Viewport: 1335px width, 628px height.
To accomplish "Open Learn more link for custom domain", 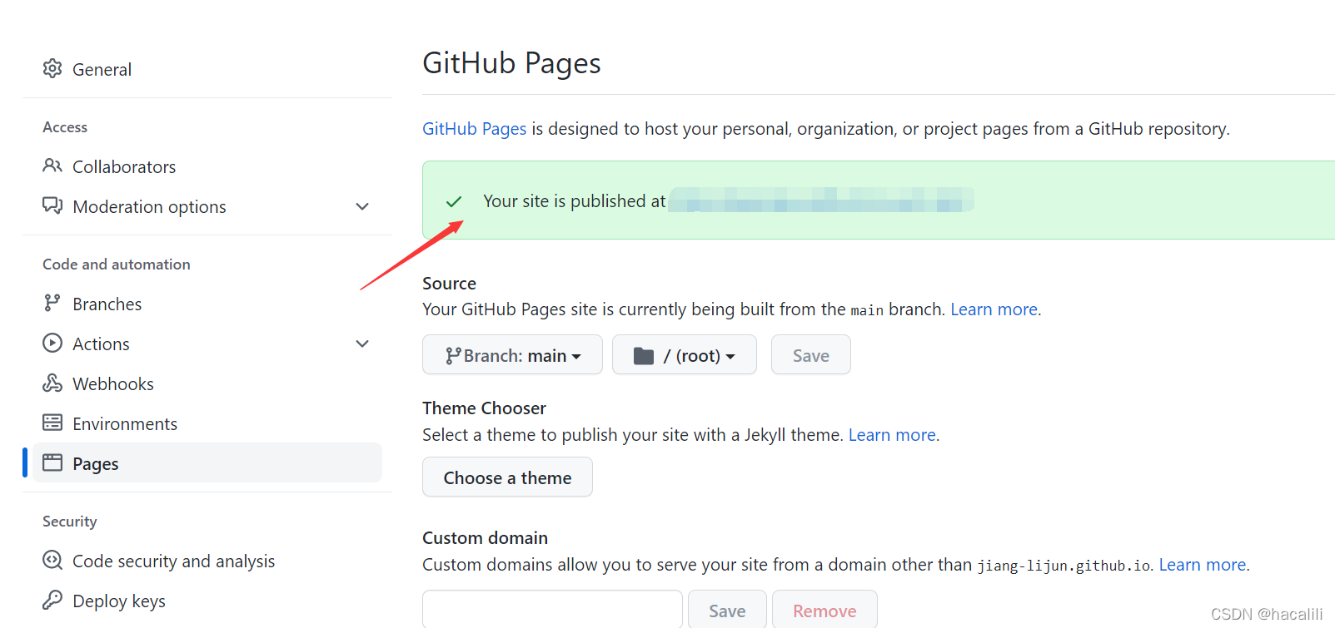I will [1203, 565].
